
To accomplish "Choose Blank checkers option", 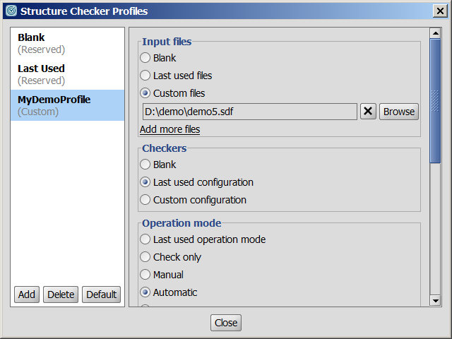I will [145, 165].
